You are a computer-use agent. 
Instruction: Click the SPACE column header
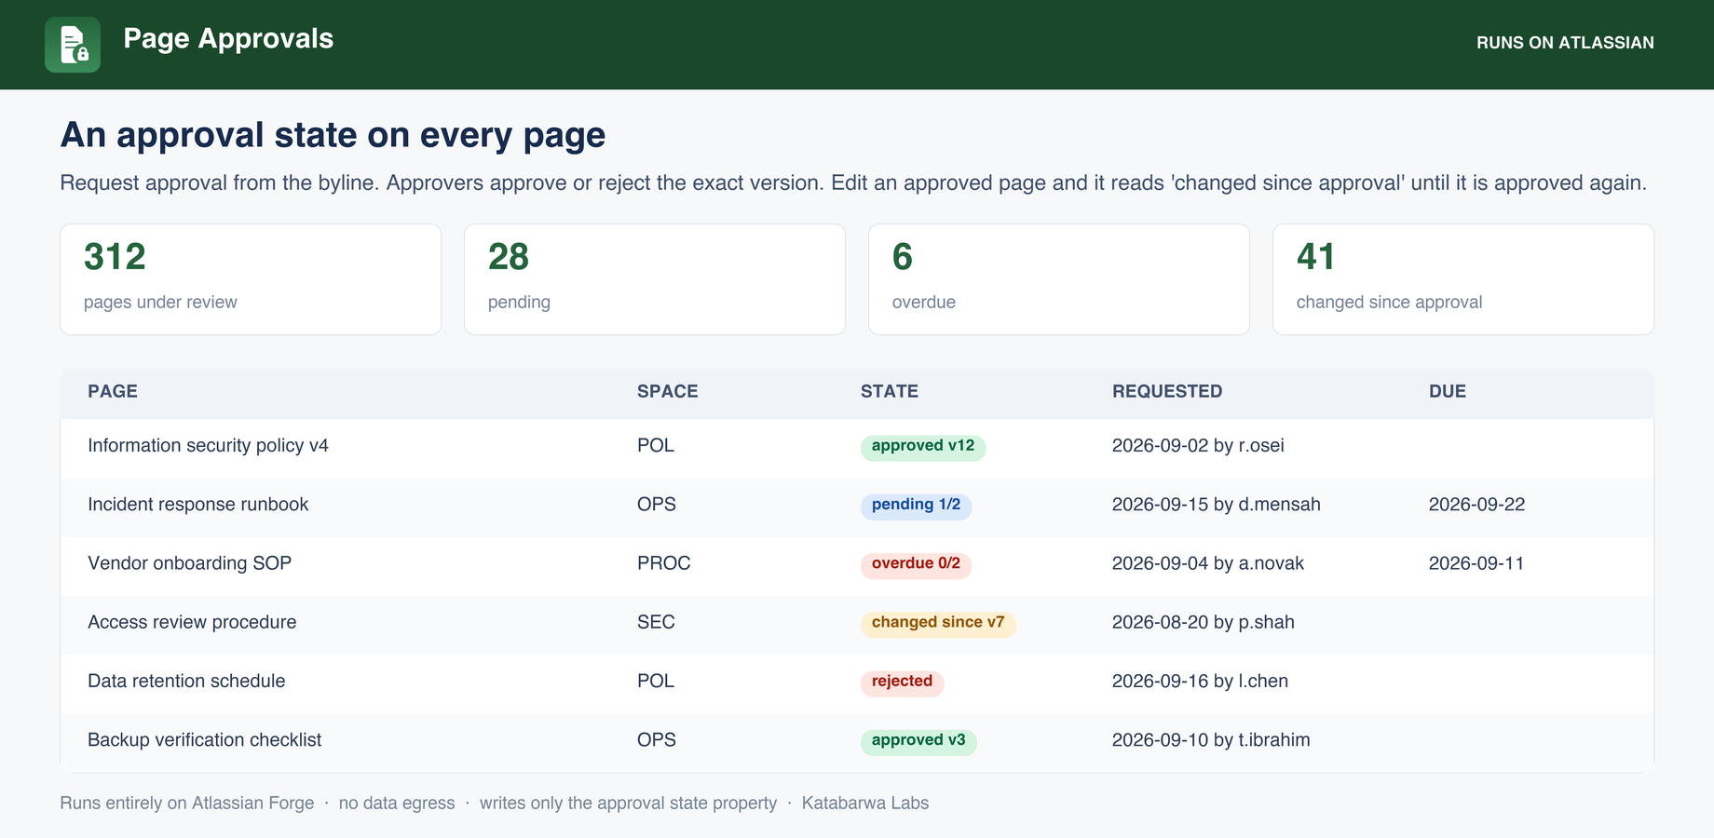[667, 391]
